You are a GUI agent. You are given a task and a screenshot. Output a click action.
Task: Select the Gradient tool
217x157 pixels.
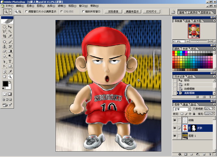[x=10, y=51]
